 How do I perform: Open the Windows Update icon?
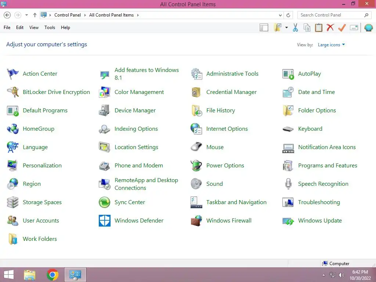288,221
